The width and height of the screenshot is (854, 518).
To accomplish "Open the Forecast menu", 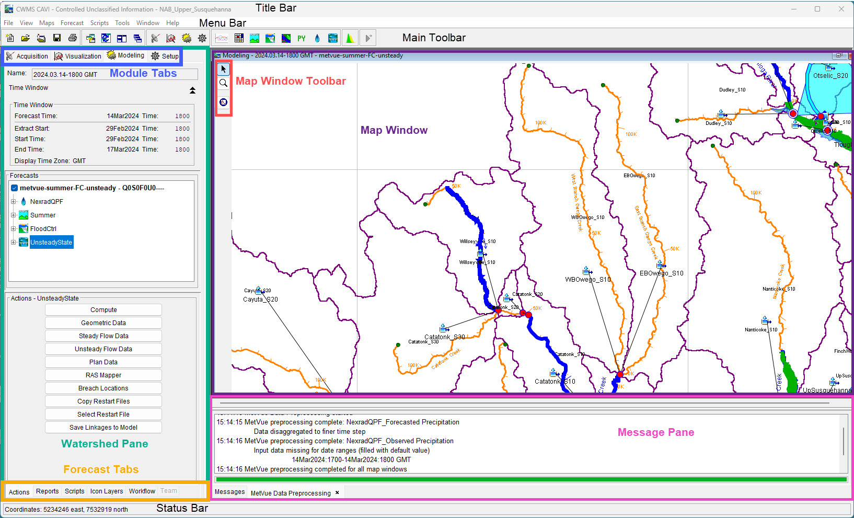I will (x=72, y=23).
